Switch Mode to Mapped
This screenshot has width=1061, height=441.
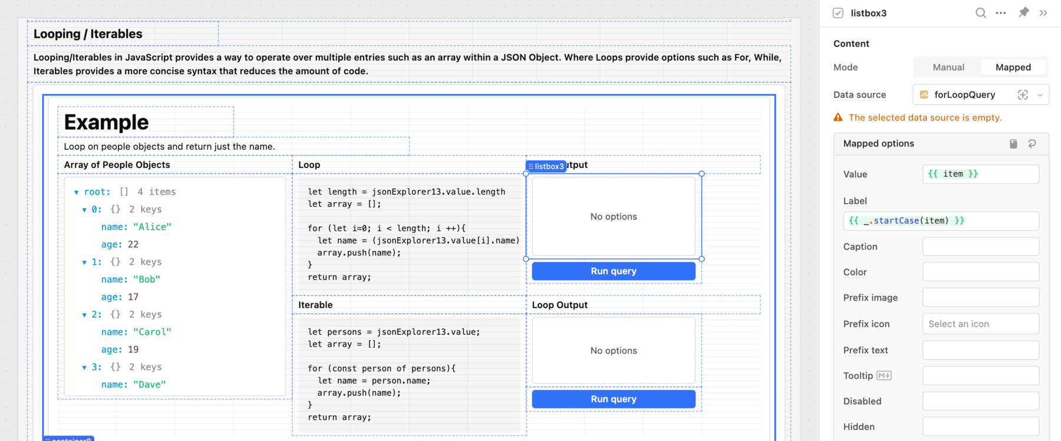[x=1013, y=67]
